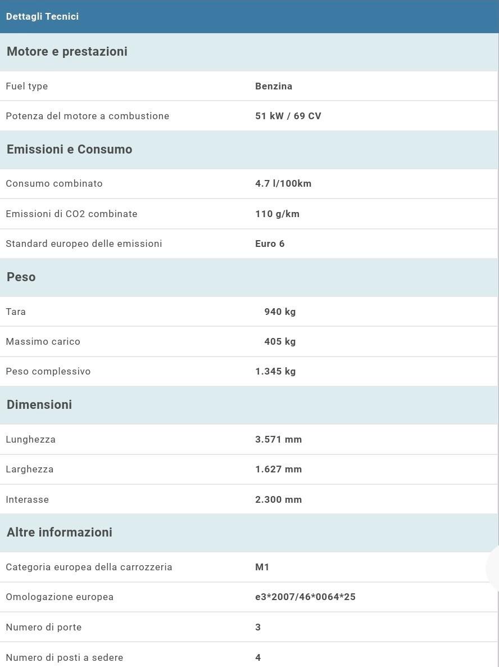Click the Larghezza row label
499x667 pixels.
click(30, 469)
